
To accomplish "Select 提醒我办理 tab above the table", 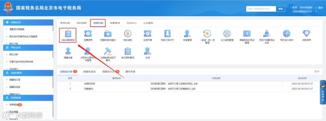I will point(69,71).
